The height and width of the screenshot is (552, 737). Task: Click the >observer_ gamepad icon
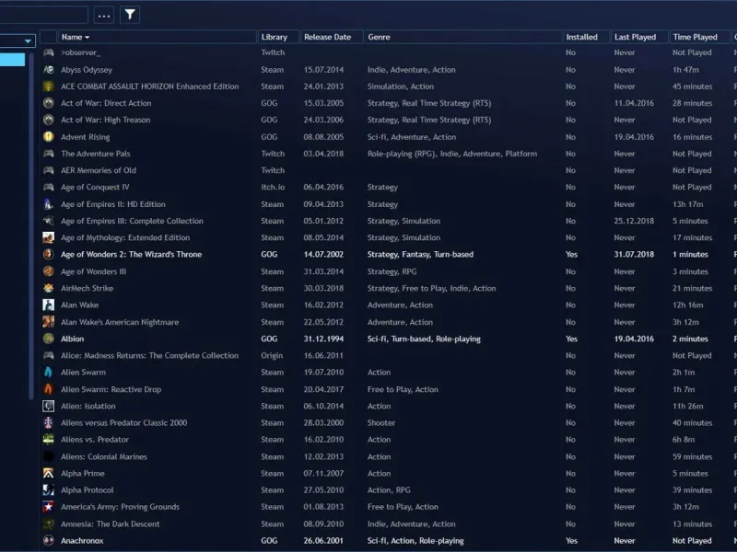[x=49, y=52]
